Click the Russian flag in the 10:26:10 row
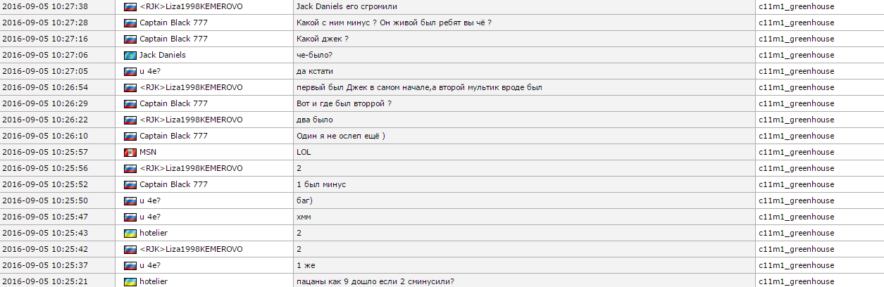The width and height of the screenshot is (884, 287). 130,136
